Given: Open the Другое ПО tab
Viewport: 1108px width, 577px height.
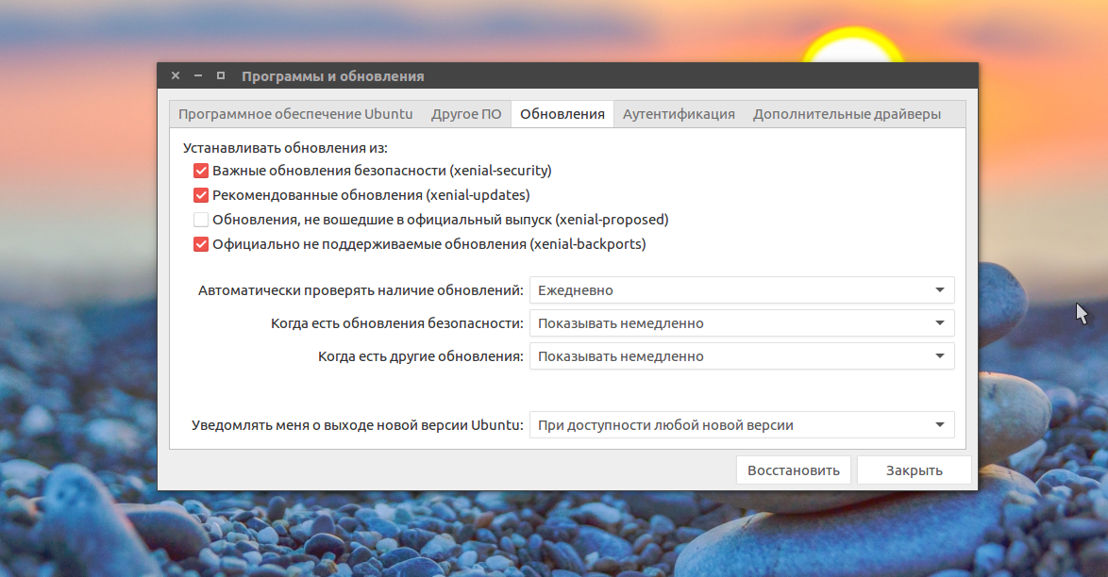Looking at the screenshot, I should [x=466, y=114].
